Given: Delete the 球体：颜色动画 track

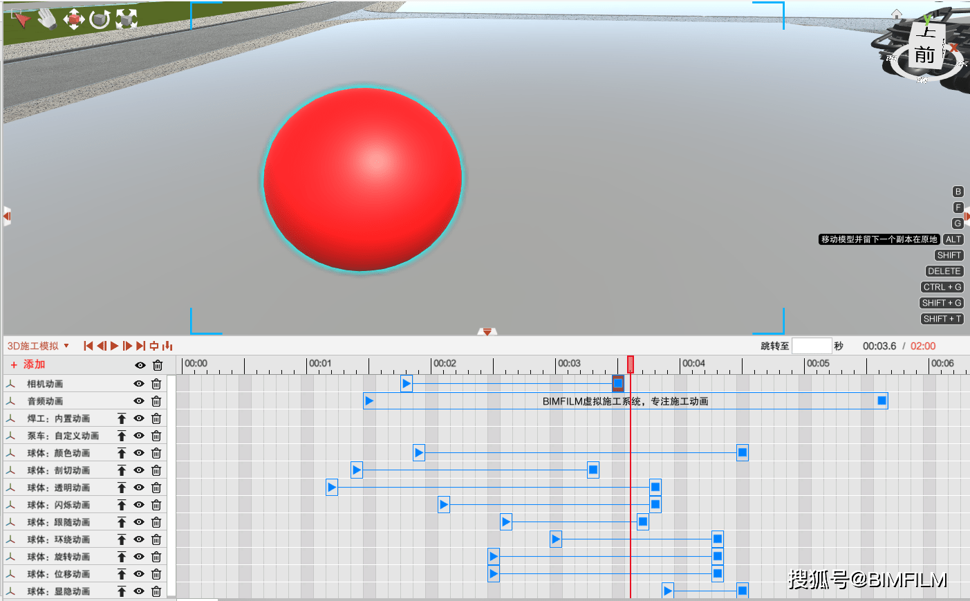Looking at the screenshot, I should (156, 453).
